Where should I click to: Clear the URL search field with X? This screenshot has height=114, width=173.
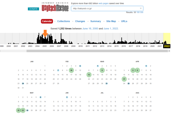[x=141, y=8]
